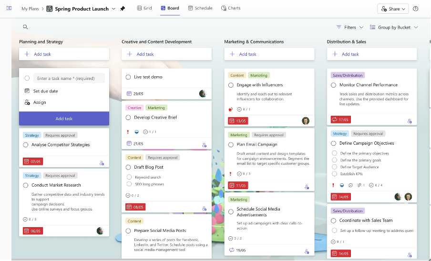Mark Engage with Influencers as complete
This screenshot has height=261, width=431.
coord(231,85)
